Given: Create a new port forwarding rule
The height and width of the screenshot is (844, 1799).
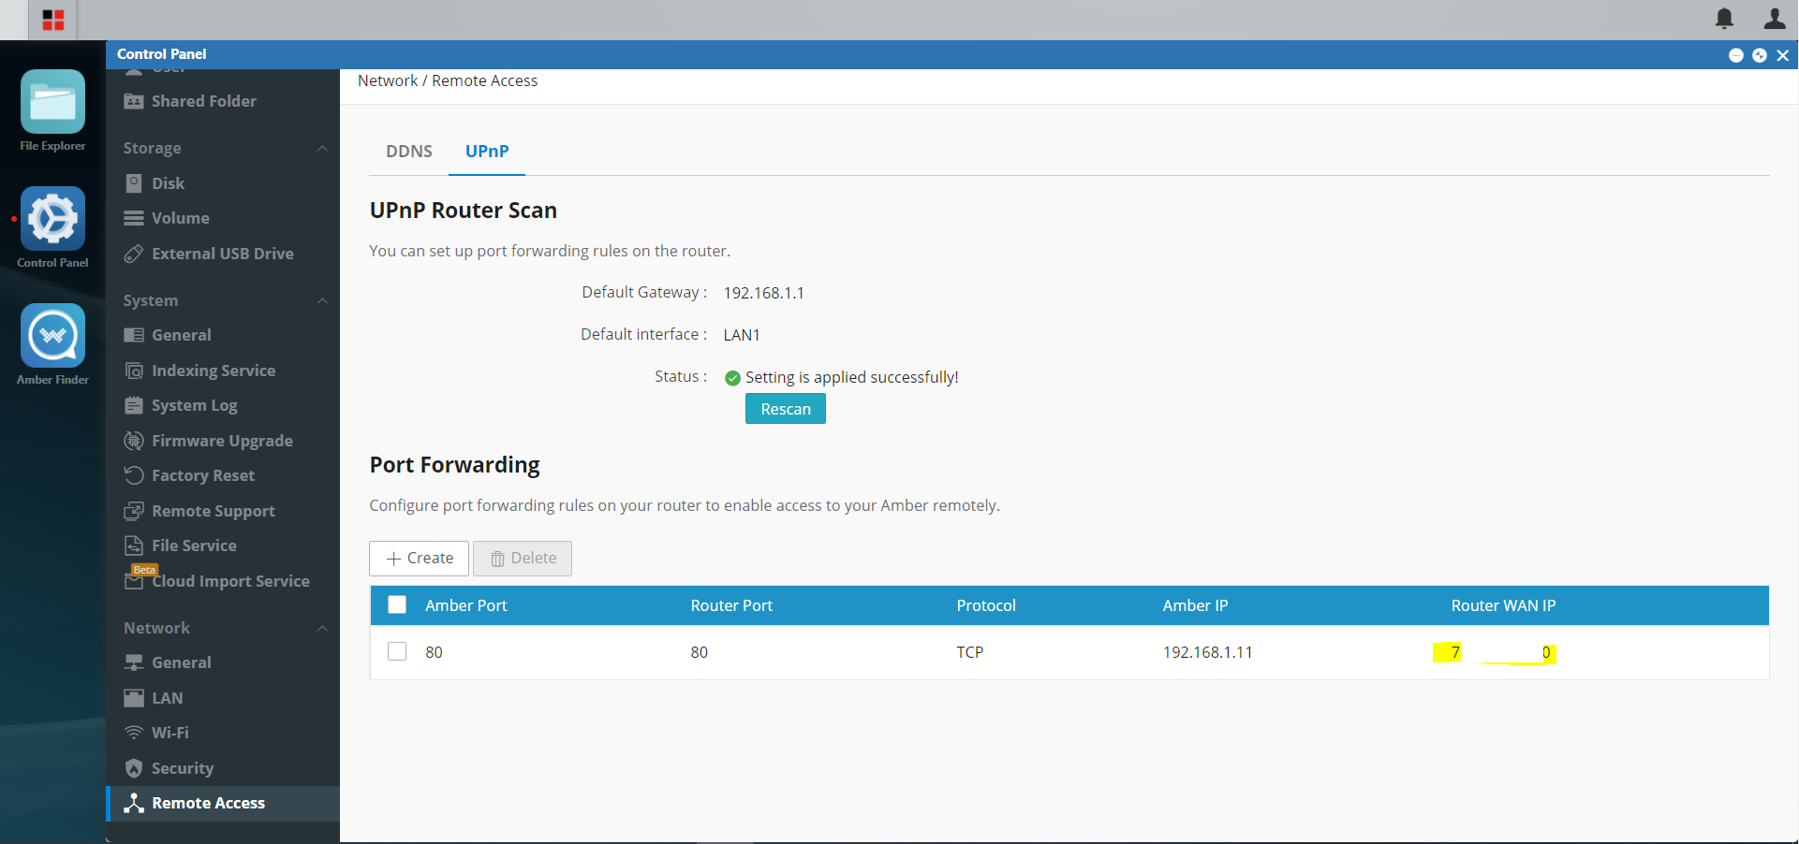Looking at the screenshot, I should click(419, 559).
